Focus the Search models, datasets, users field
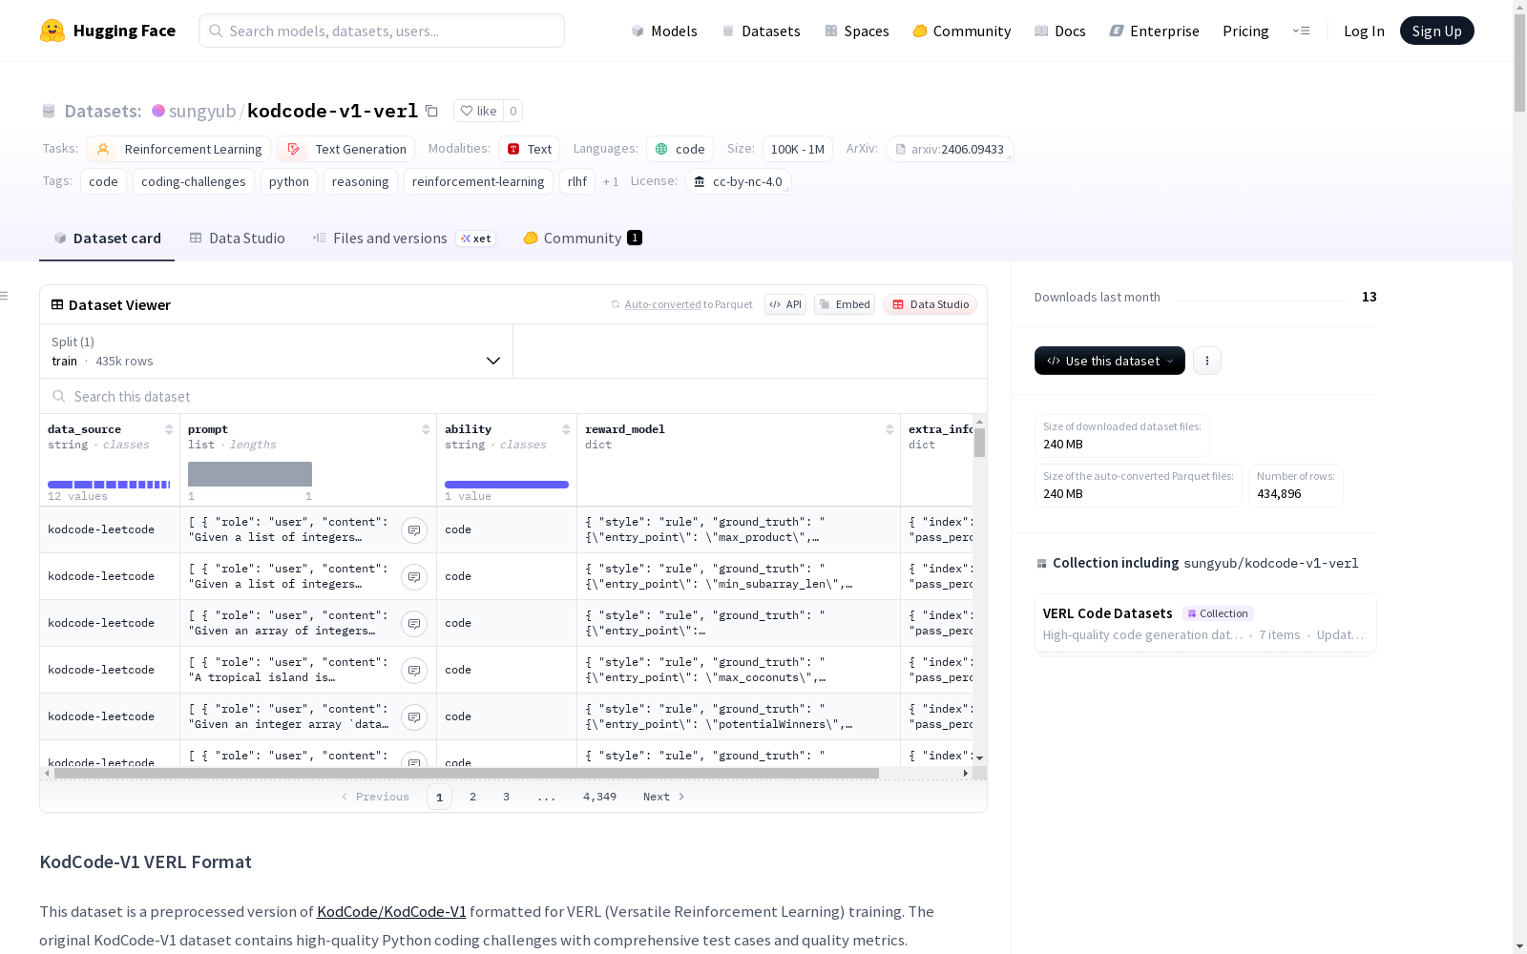 (x=382, y=31)
